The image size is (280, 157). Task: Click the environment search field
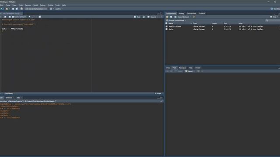click(x=273, y=20)
